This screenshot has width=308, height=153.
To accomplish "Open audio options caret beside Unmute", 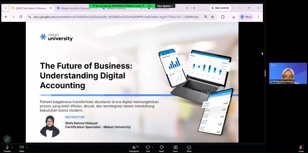I will (x=12, y=147).
